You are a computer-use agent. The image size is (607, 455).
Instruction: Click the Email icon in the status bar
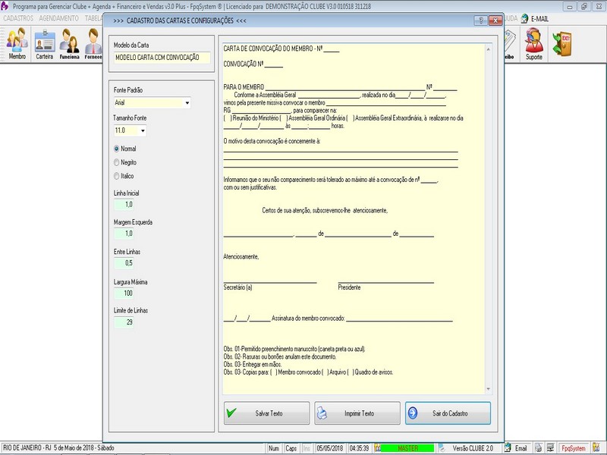tap(508, 448)
